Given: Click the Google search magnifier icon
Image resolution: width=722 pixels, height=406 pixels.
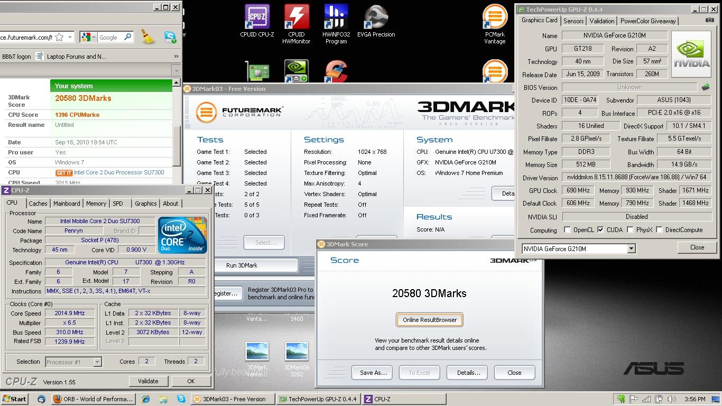Looking at the screenshot, I should (x=127, y=37).
